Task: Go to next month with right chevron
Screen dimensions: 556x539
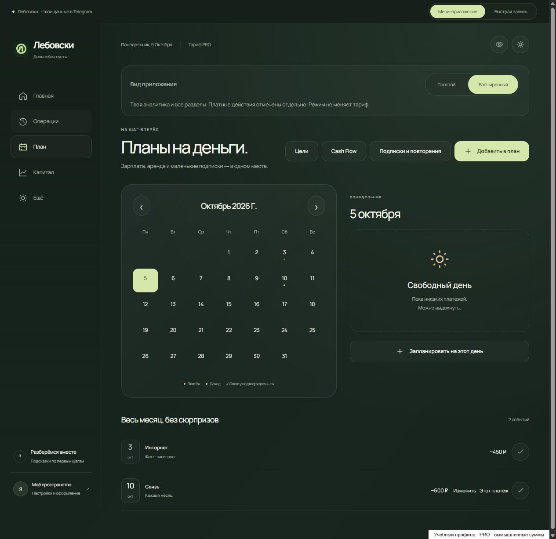Action: tap(316, 206)
